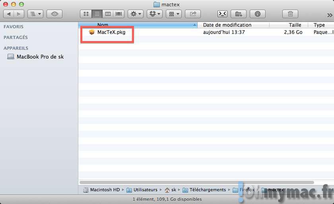Select the MacTeX.pkg file
This screenshot has height=204, width=334.
111,32
